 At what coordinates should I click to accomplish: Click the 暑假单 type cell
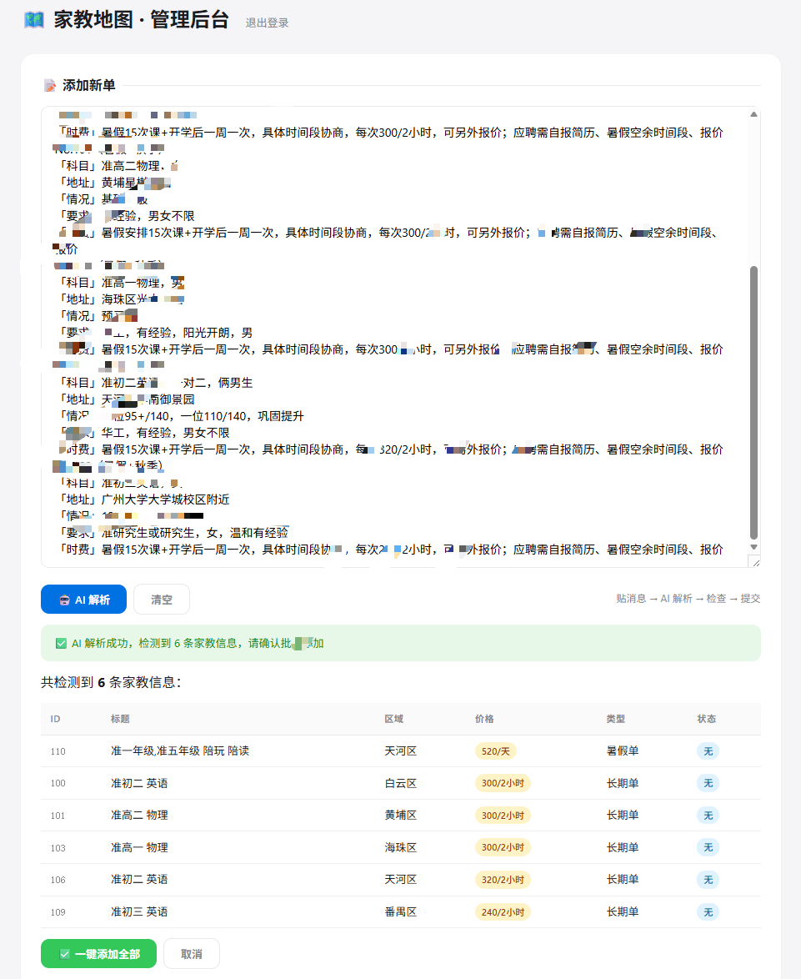623,751
